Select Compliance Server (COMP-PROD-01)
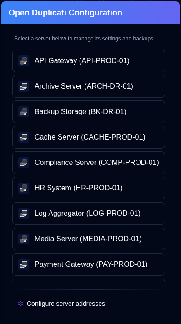Viewport: 181px width, 324px height. pyautogui.click(x=89, y=163)
